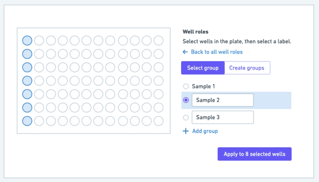
Task: Click the bottom-left selected well
Action: coord(27,121)
